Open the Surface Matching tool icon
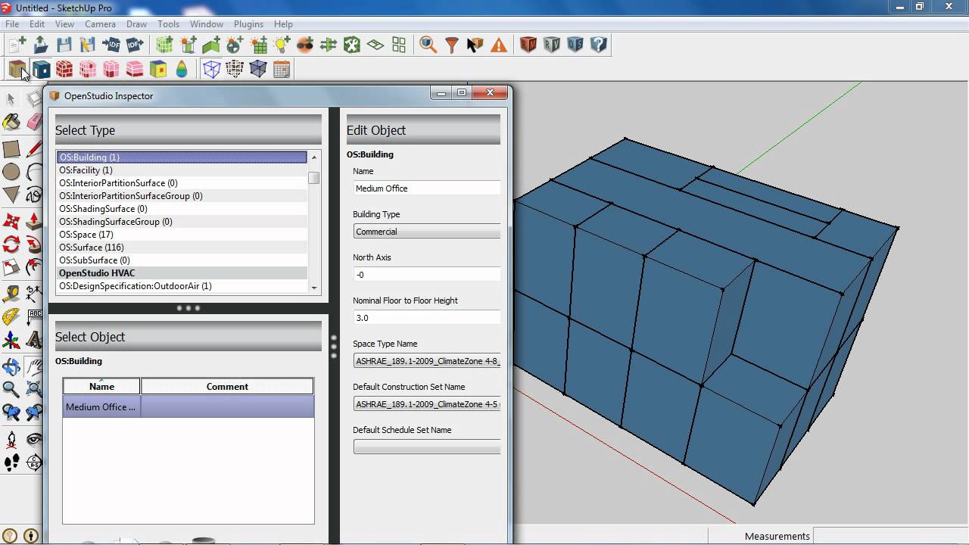Screen dimensions: 969x545 329,45
